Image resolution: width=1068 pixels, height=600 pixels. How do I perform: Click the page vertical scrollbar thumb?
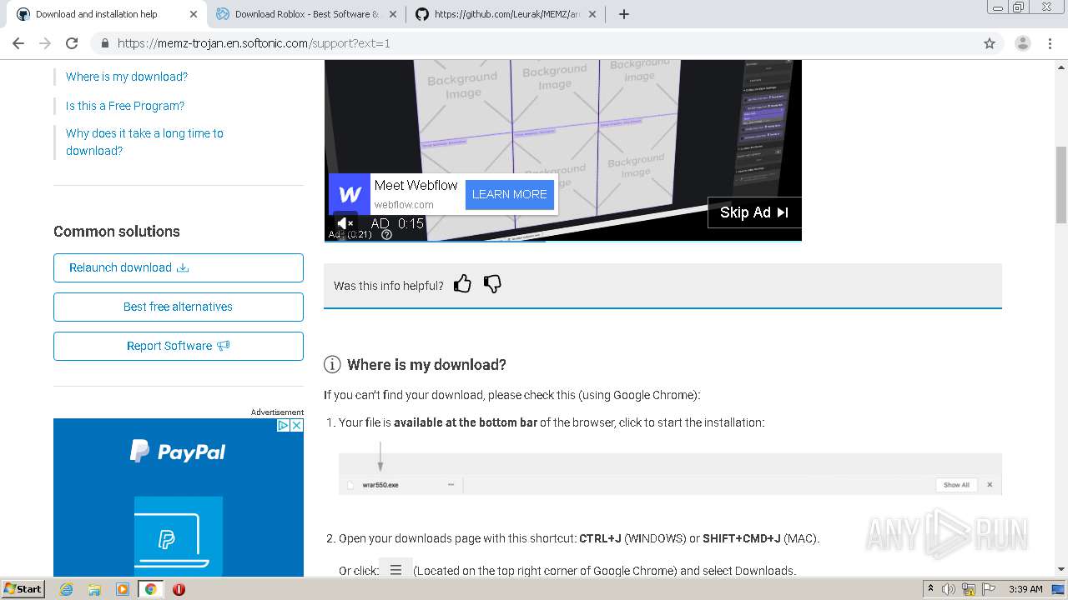[1061, 184]
